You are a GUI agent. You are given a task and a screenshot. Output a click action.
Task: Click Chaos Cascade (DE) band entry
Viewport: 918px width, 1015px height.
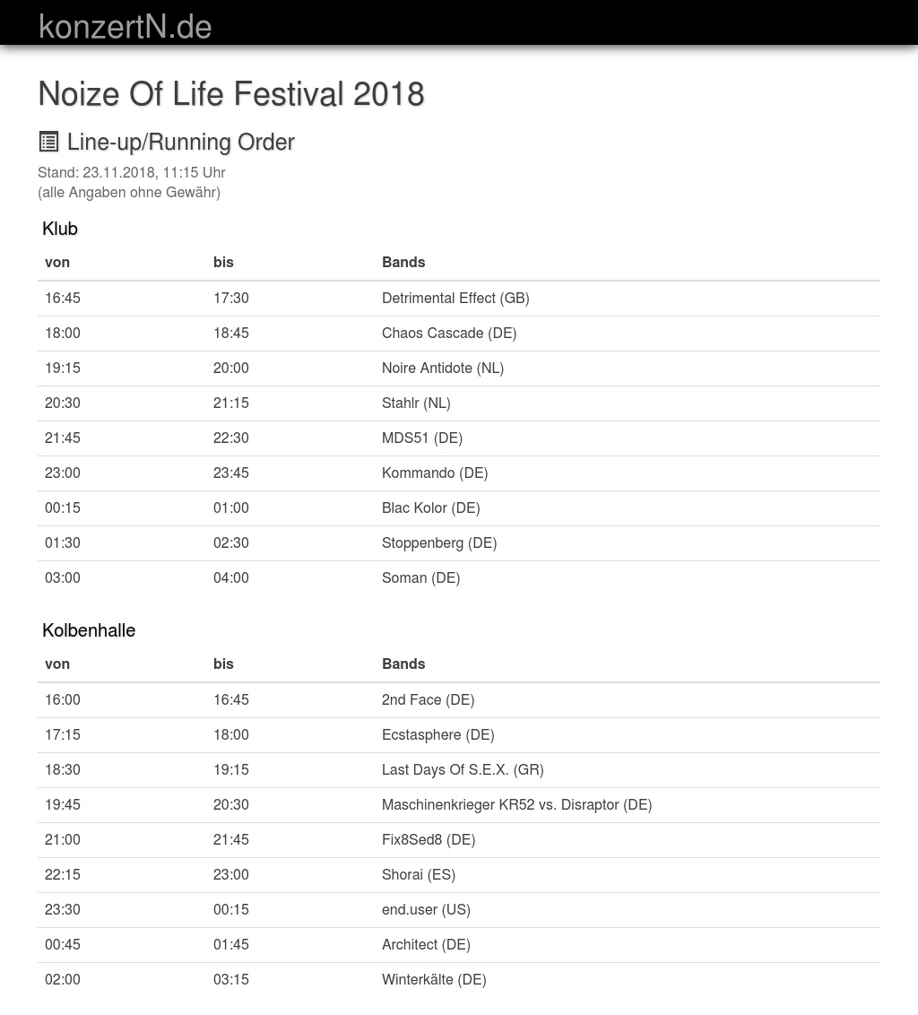point(449,333)
